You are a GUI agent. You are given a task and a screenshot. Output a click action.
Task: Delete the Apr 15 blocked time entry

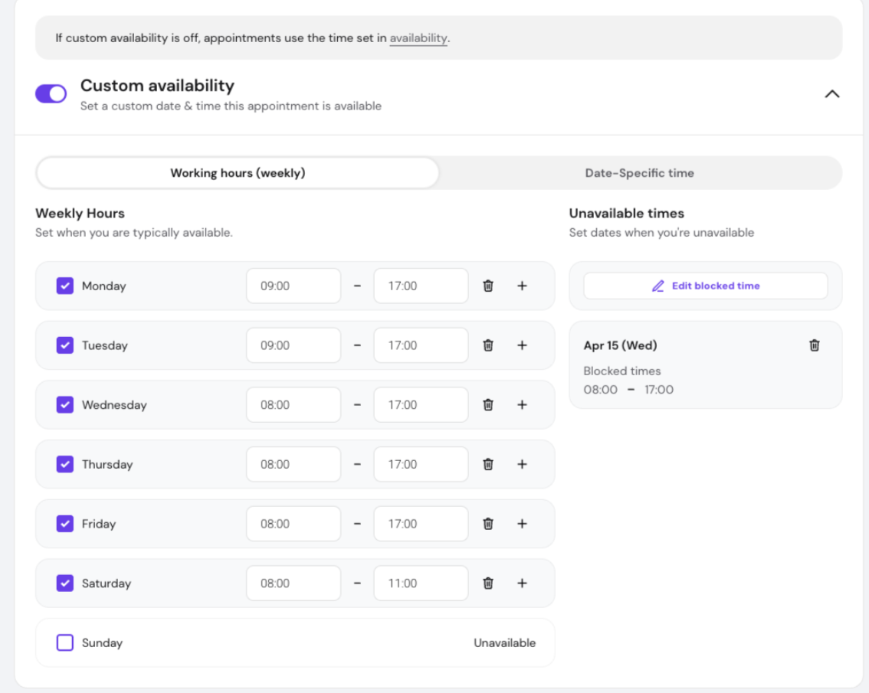[814, 345]
